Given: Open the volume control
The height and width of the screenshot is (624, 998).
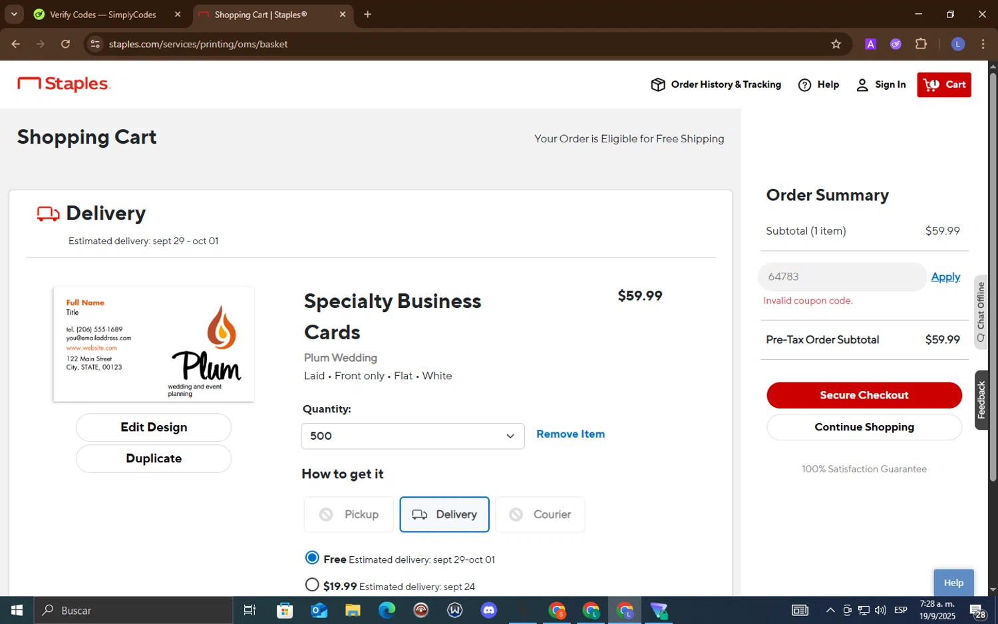Looking at the screenshot, I should [880, 610].
